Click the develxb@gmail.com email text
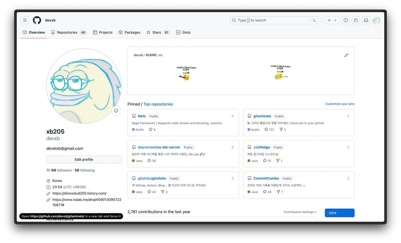This screenshot has height=243, width=401. click(x=65, y=149)
